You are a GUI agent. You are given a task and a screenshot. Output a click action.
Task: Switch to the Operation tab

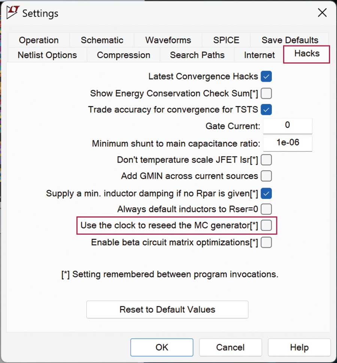pos(39,40)
